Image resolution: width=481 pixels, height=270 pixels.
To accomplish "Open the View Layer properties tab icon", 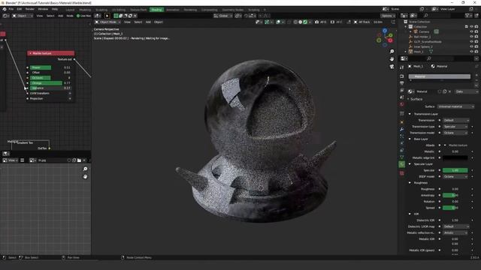I will point(402,90).
